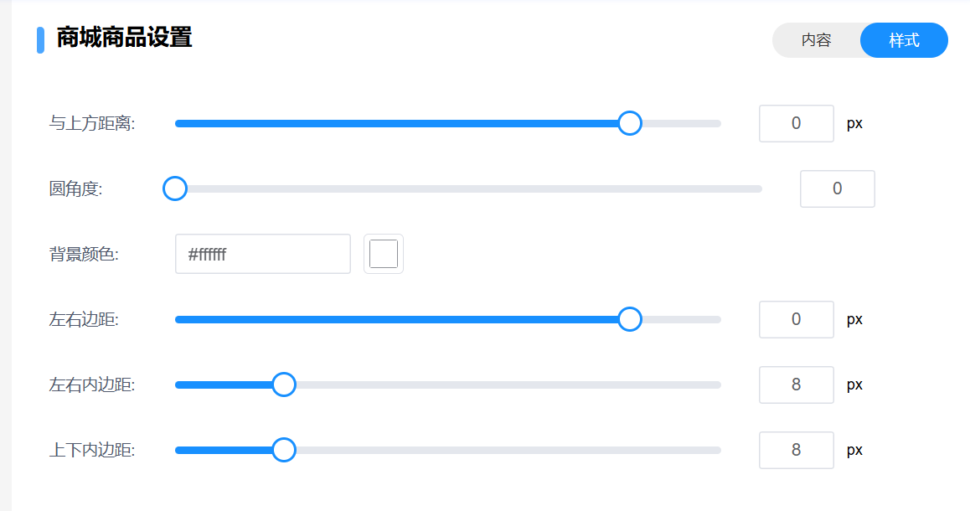970x511 pixels.
Task: Click the 上下内边距 value field
Action: (x=796, y=450)
